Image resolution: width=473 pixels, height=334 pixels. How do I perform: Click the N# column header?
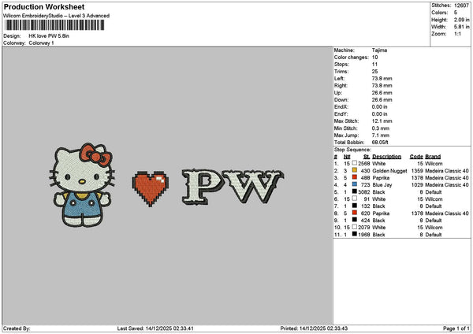pos(347,157)
